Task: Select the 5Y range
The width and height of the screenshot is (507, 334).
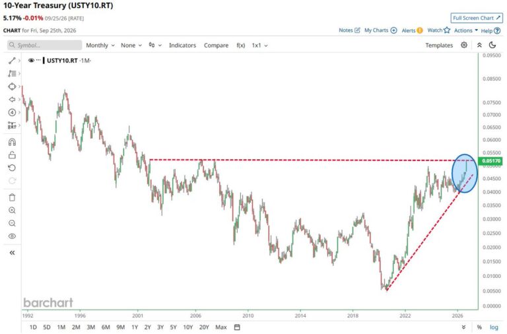Action: pyautogui.click(x=174, y=327)
